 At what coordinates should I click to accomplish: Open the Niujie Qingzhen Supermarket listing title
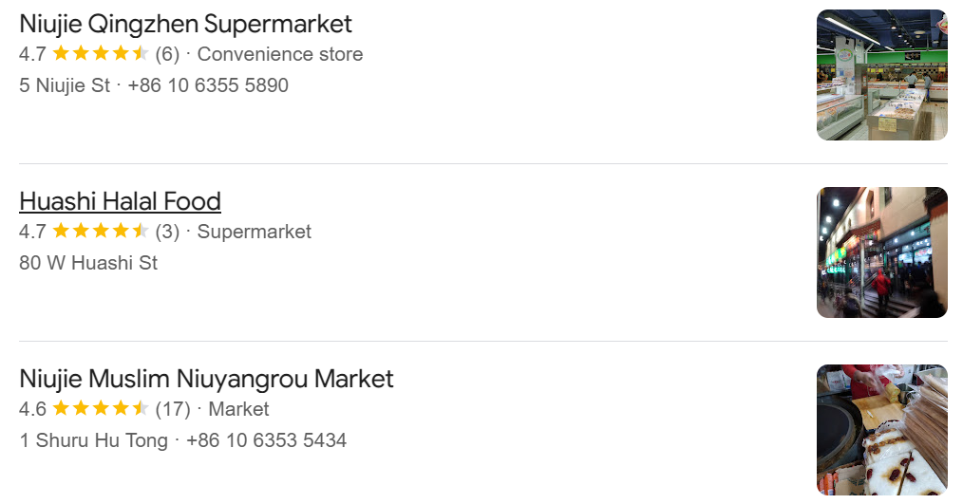tap(185, 25)
